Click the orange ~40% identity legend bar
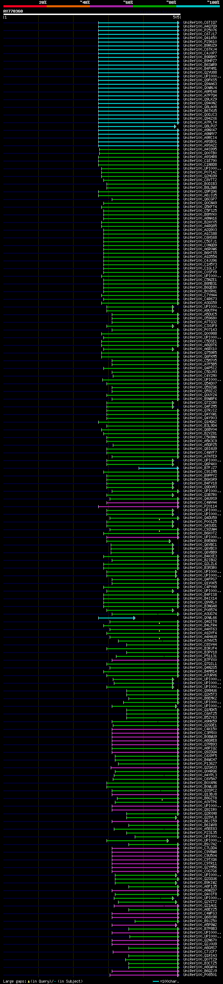Viewport: 223px width, 984px height. pyautogui.click(x=68, y=6)
